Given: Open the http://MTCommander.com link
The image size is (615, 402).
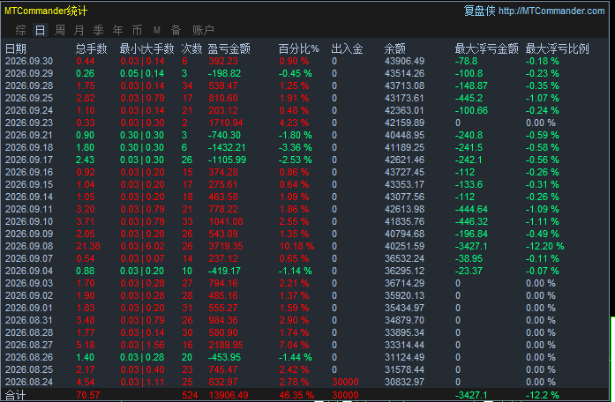Looking at the screenshot, I should [x=551, y=11].
